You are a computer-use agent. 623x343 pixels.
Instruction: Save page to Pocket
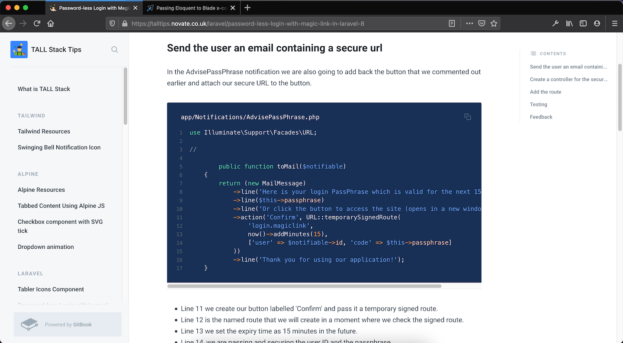pyautogui.click(x=482, y=23)
